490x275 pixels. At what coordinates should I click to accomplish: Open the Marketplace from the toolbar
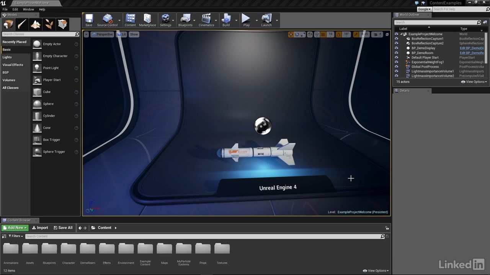pos(147,20)
